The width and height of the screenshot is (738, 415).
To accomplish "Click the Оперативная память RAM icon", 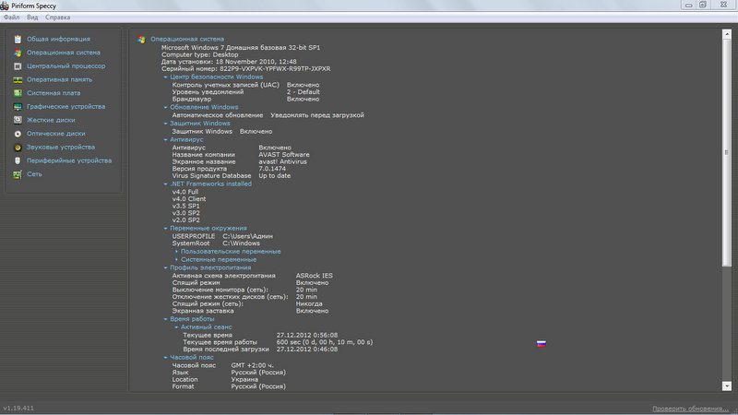I will (x=18, y=79).
